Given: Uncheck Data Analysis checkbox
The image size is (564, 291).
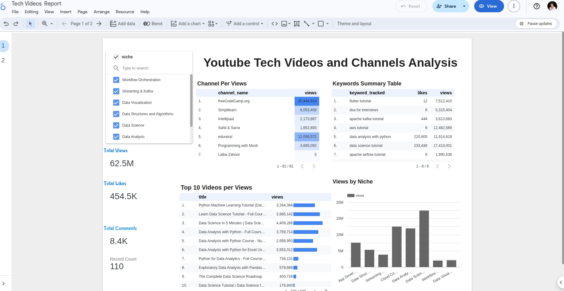Looking at the screenshot, I should click(116, 137).
